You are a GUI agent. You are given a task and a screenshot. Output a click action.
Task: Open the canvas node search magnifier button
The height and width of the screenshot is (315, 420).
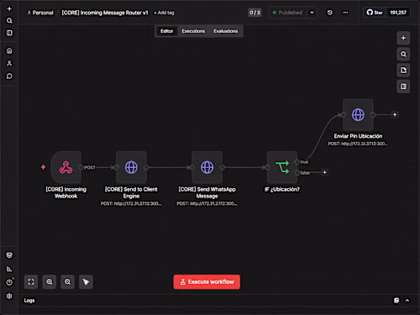tap(403, 54)
